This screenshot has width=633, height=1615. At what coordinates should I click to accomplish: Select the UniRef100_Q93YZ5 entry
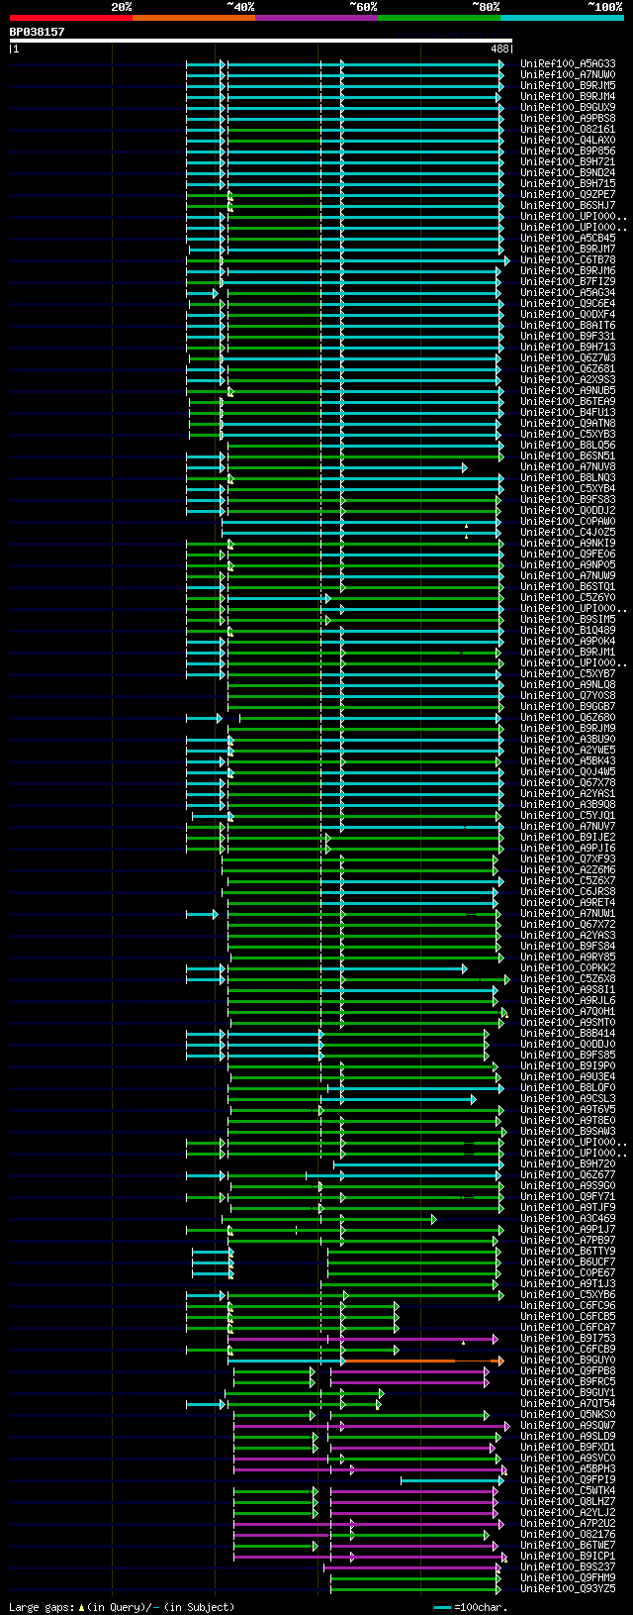pyautogui.click(x=568, y=1588)
